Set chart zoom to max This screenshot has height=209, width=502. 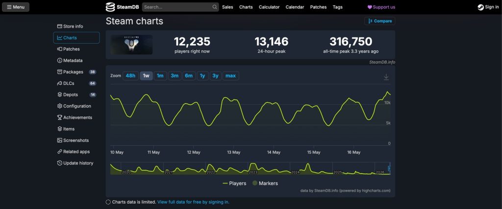(230, 76)
